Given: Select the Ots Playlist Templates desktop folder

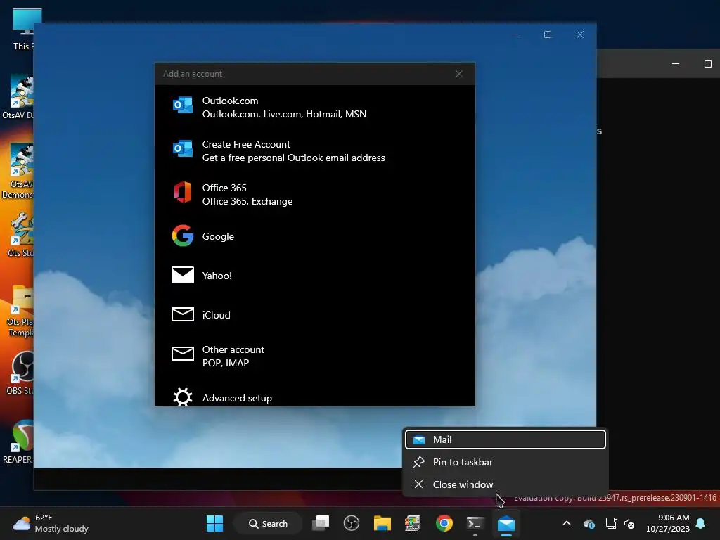Looking at the screenshot, I should pyautogui.click(x=20, y=311).
